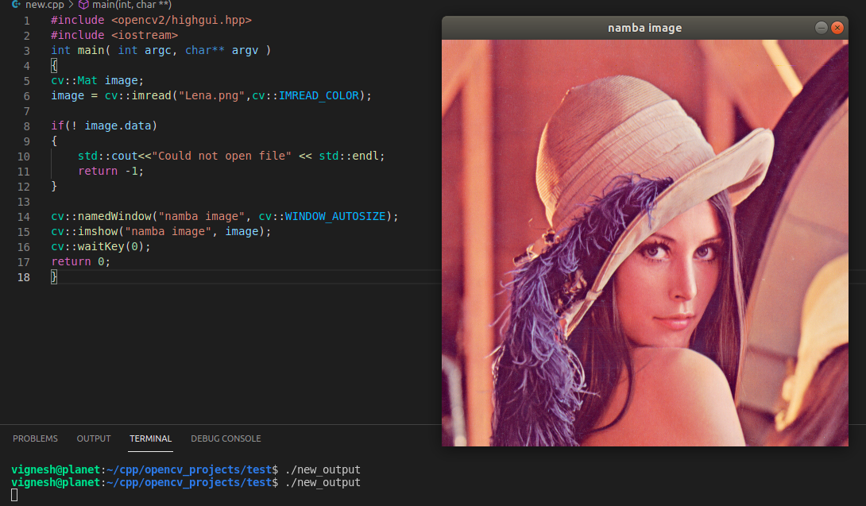Click the terminal cursor on empty prompt line
This screenshot has height=506, width=866.
14,496
